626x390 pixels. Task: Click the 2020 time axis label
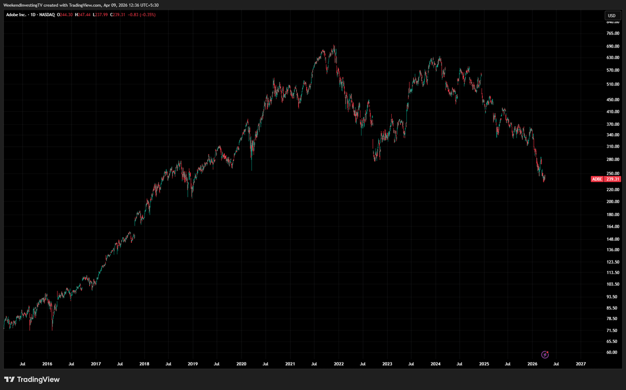(x=242, y=363)
